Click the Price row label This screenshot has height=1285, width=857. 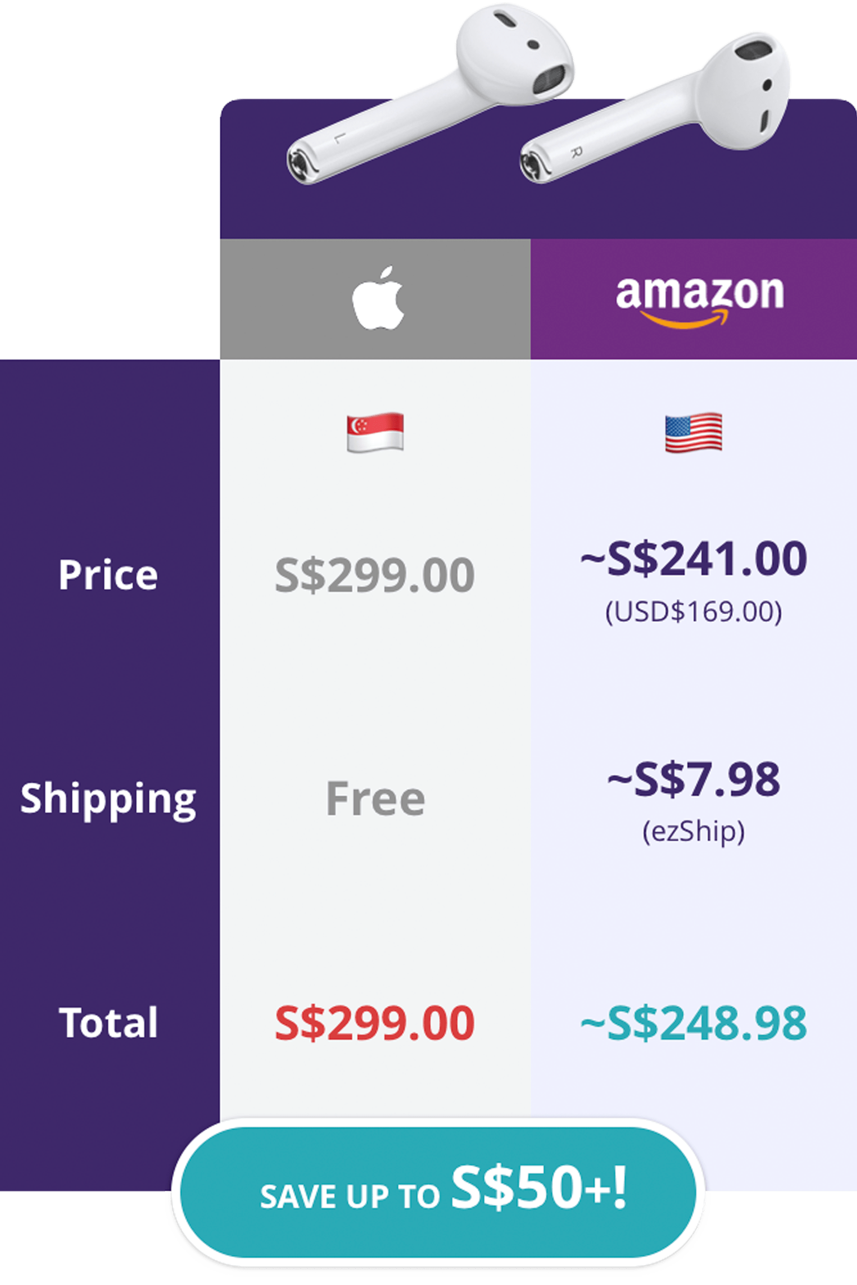click(x=108, y=575)
